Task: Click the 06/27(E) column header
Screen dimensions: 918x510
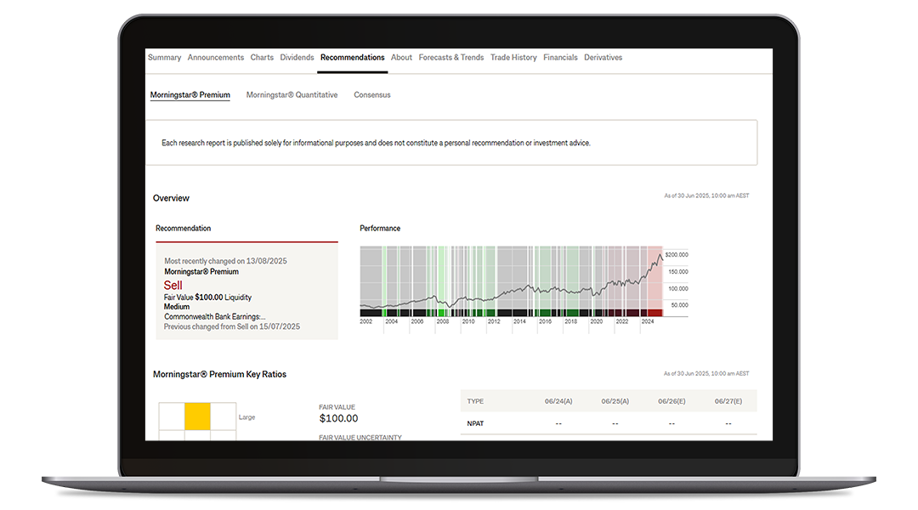Action: pyautogui.click(x=728, y=401)
